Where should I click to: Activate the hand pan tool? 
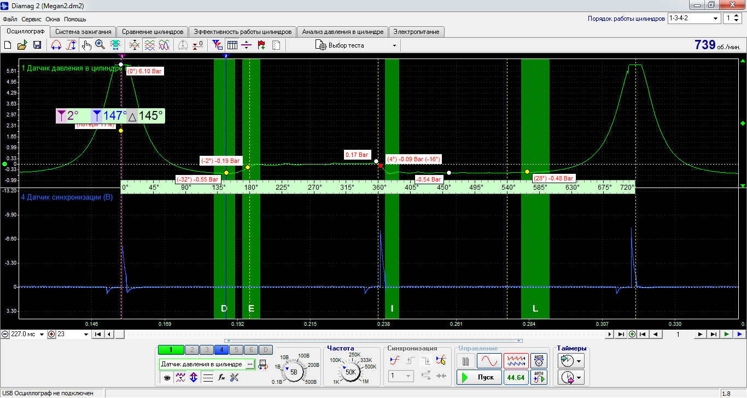(86, 45)
